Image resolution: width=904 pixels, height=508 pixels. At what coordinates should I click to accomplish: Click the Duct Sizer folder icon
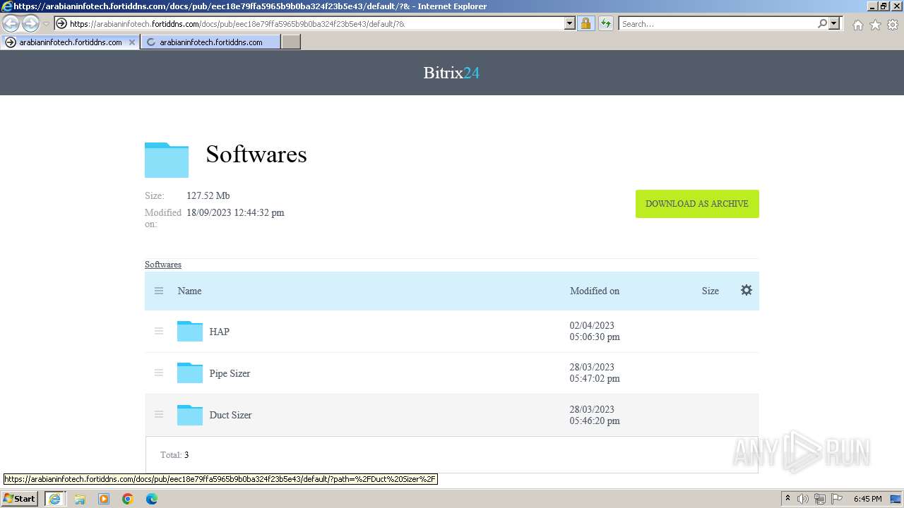(x=190, y=415)
